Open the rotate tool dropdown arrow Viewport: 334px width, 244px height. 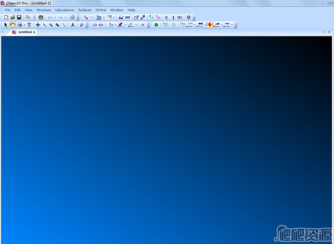(24, 25)
